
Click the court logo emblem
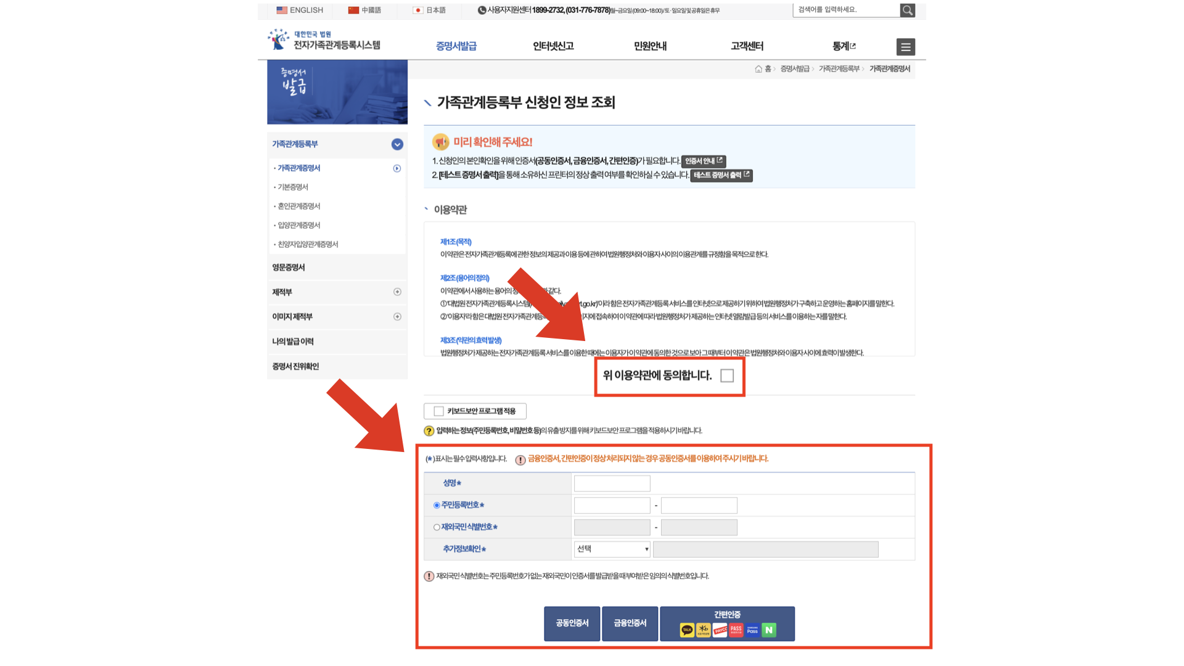click(278, 39)
